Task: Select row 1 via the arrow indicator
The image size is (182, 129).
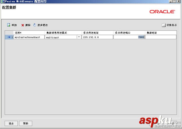Action: click(9, 37)
